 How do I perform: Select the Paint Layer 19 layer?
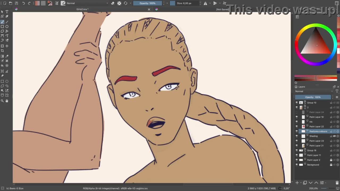click(x=316, y=117)
